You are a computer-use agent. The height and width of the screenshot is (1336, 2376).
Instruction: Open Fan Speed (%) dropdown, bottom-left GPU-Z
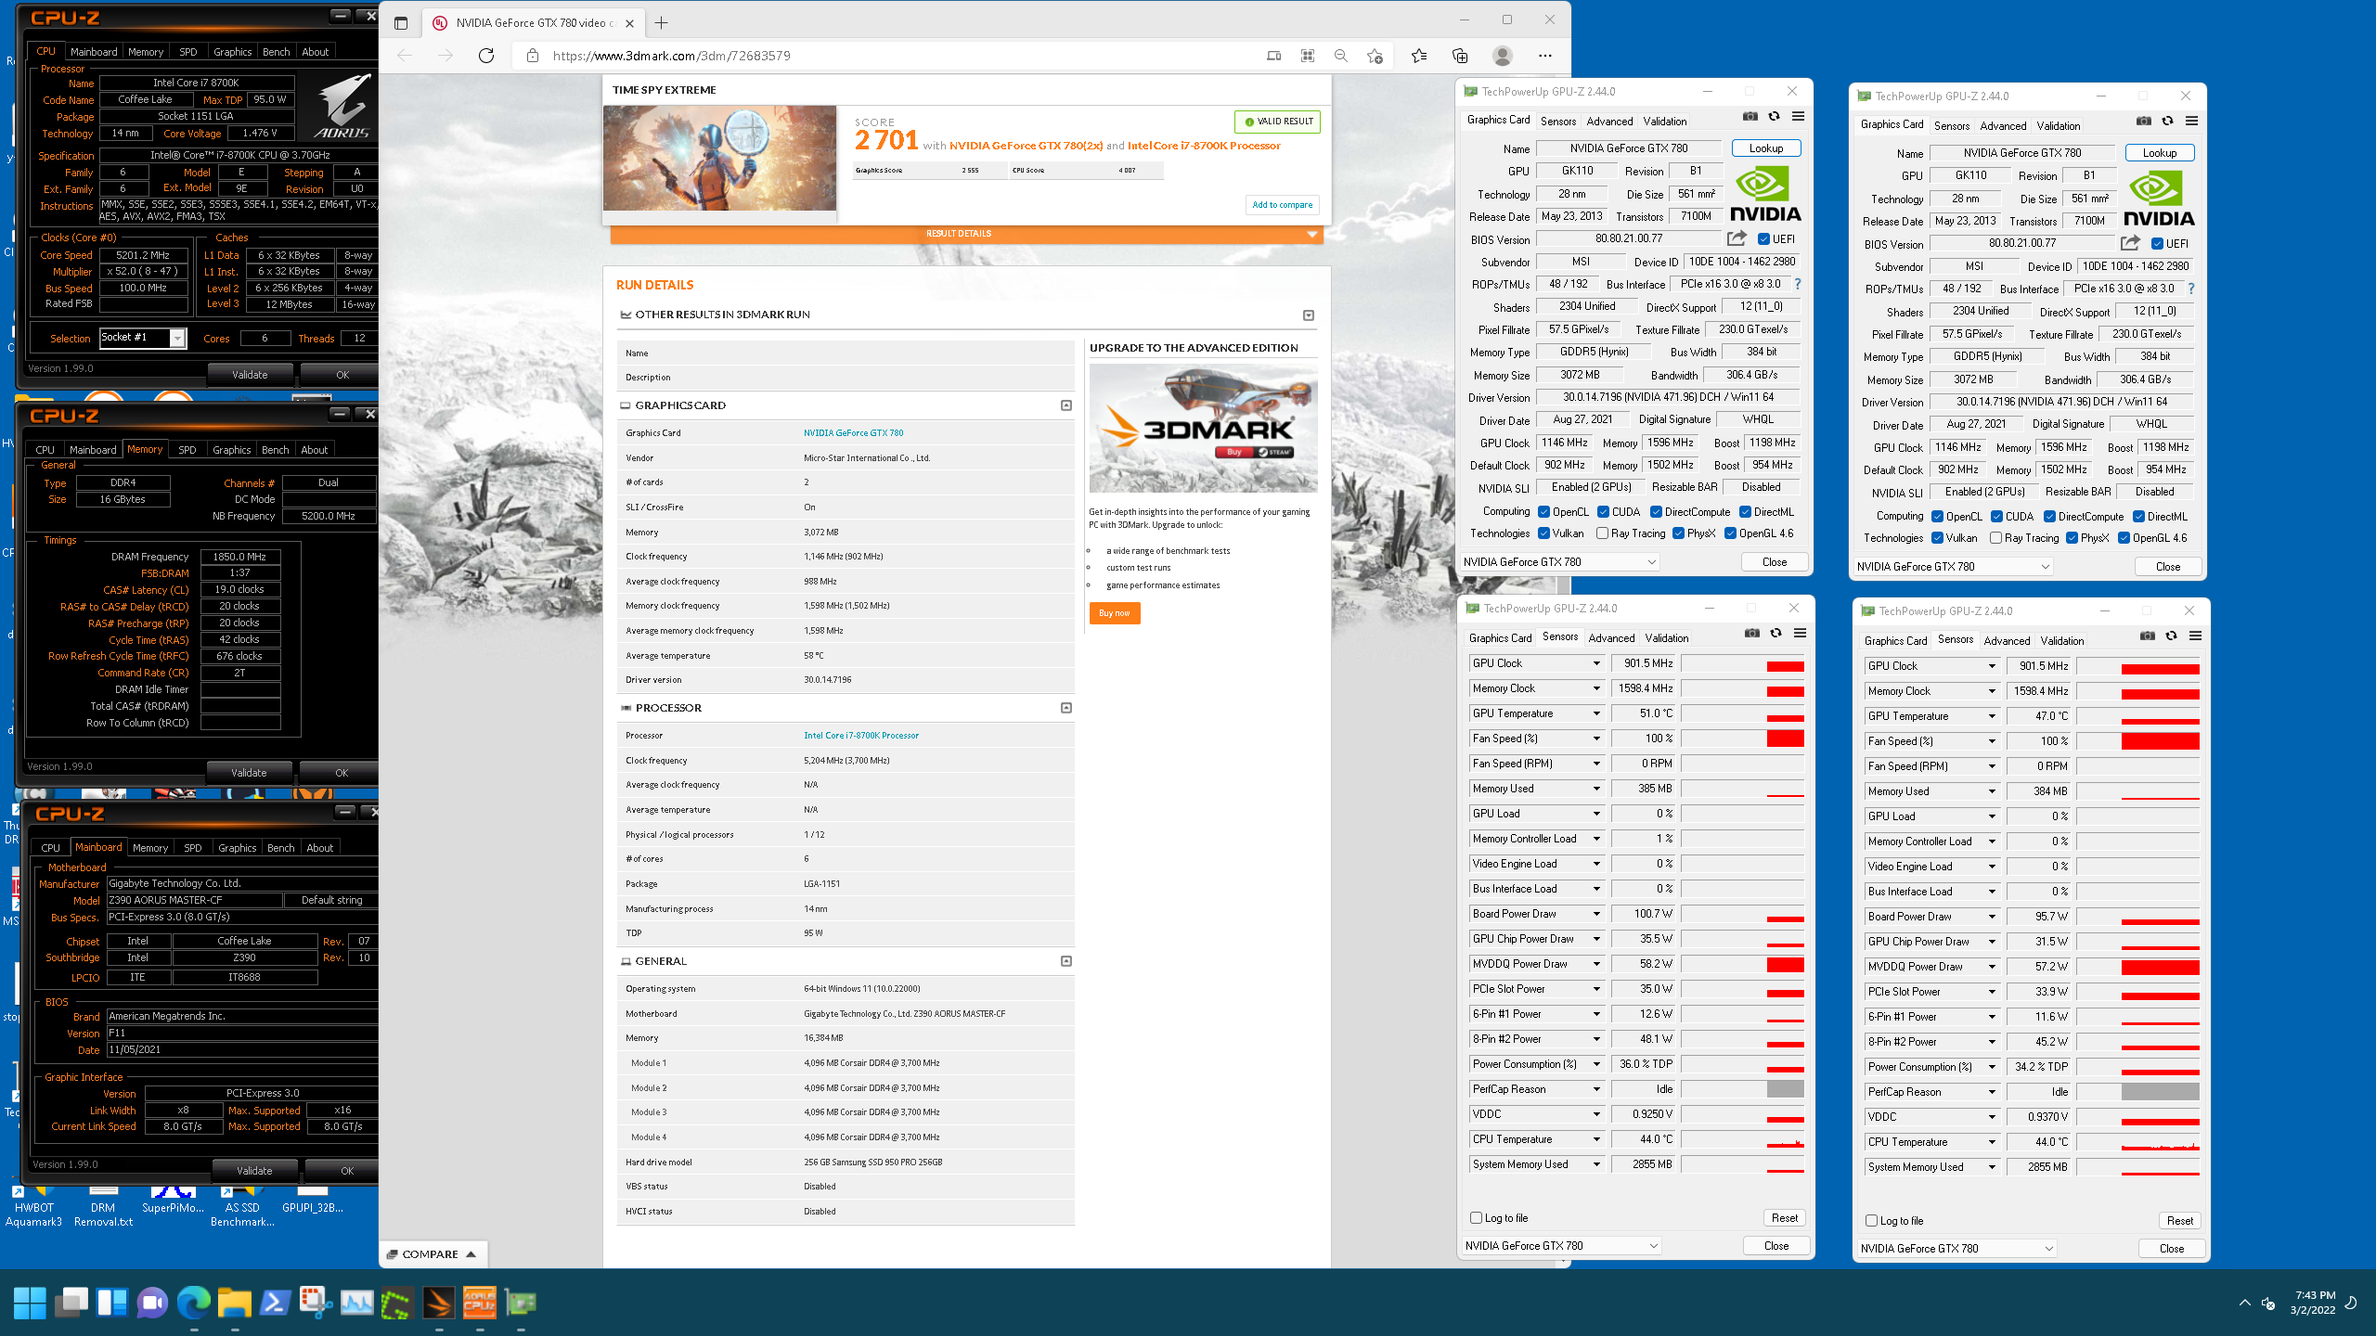[1596, 739]
